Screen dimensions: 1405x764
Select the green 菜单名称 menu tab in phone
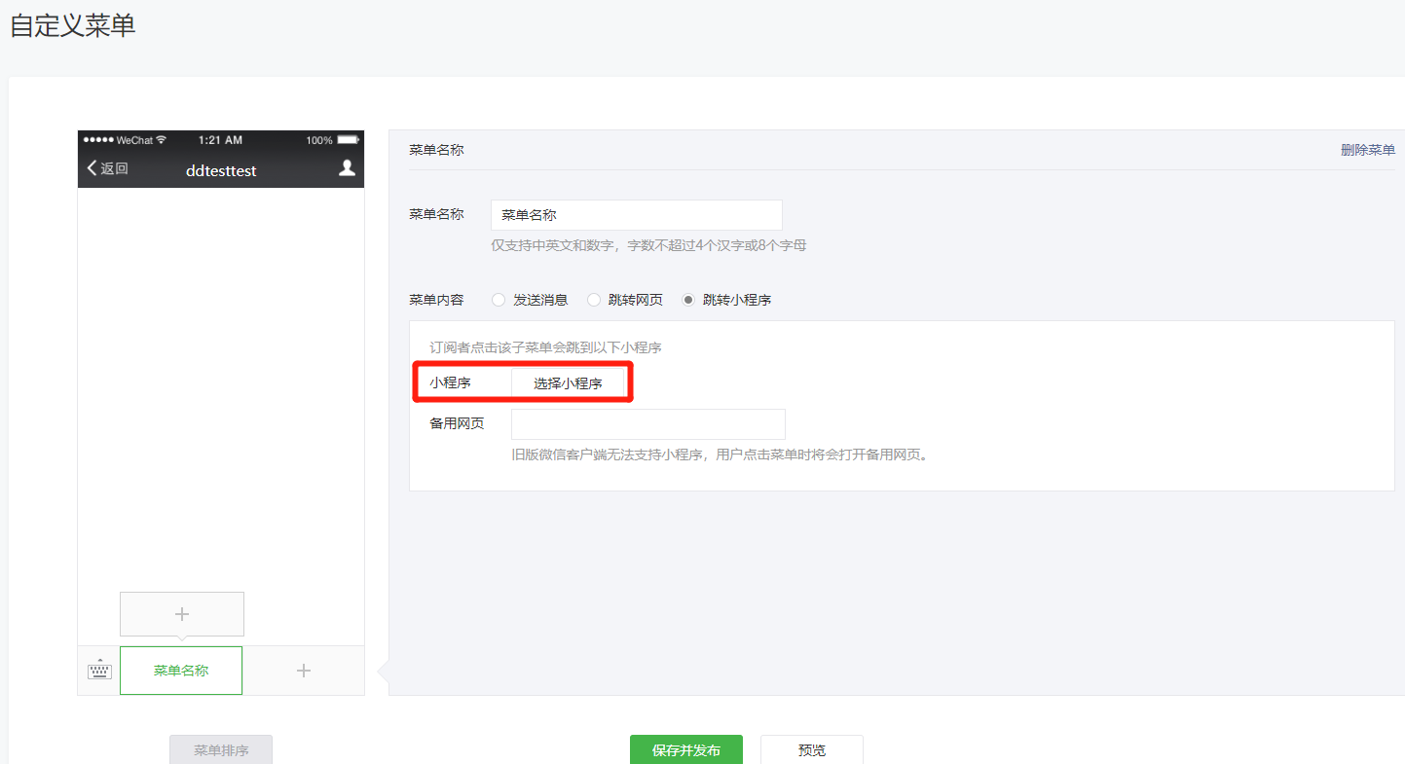(x=181, y=671)
